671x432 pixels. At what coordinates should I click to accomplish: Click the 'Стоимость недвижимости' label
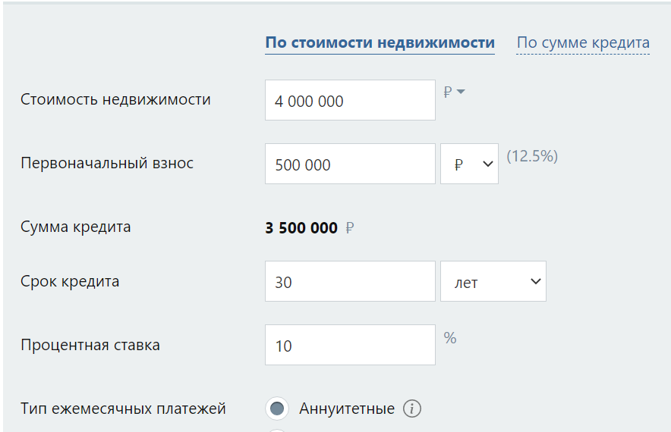(115, 99)
